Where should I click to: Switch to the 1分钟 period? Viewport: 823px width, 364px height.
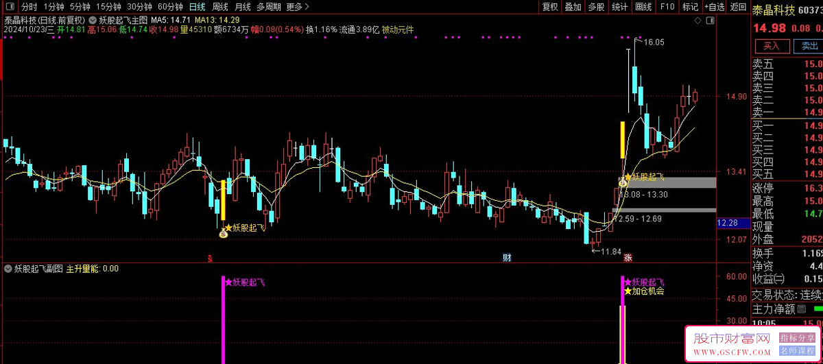pos(53,7)
